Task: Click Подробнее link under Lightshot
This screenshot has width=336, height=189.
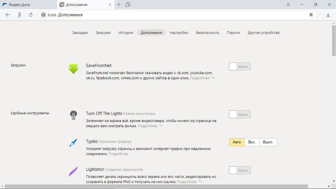Action: pyautogui.click(x=187, y=182)
